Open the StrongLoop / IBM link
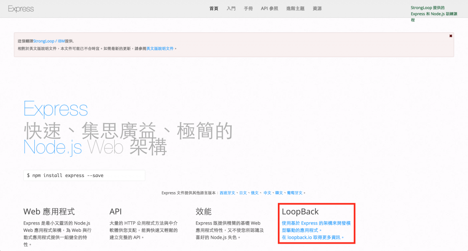468x251 pixels. (49, 41)
